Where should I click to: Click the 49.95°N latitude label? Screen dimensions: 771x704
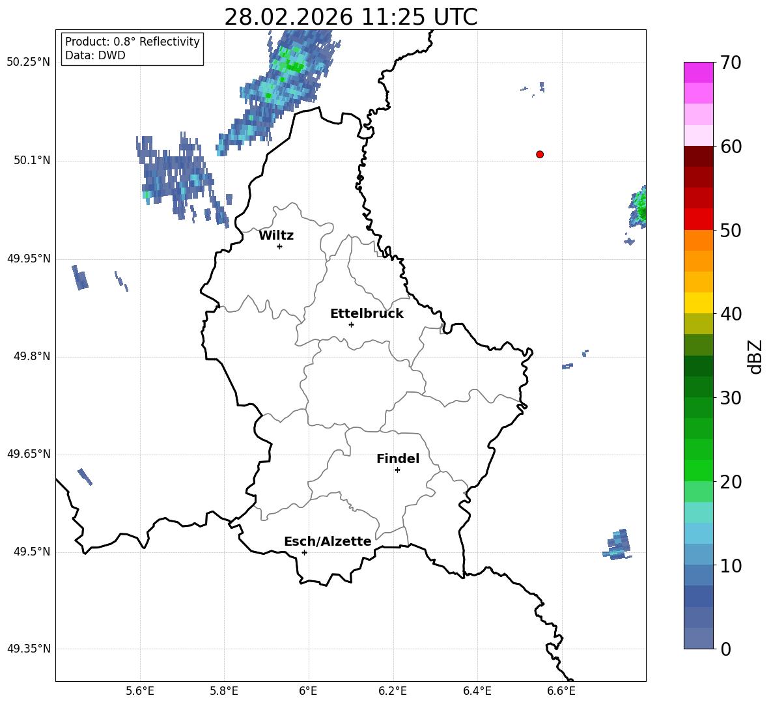pos(28,259)
